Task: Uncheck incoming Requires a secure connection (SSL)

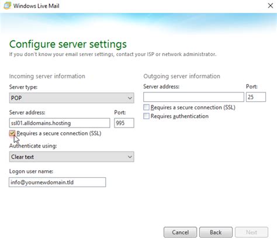Action: (12, 133)
